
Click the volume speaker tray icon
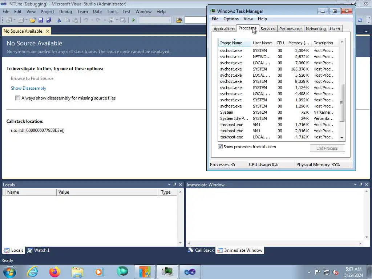(335, 272)
